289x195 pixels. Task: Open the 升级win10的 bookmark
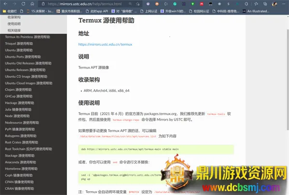point(173,11)
